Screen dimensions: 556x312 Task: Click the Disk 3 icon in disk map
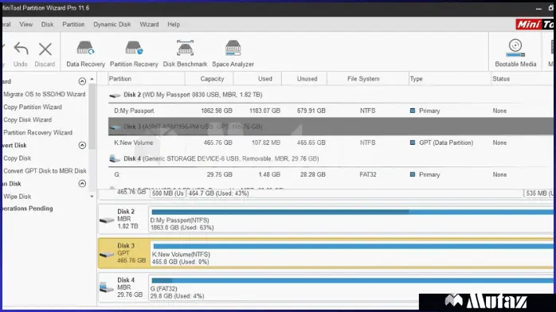tap(107, 254)
